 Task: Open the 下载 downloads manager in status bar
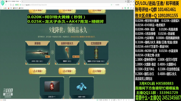click(118, 100)
